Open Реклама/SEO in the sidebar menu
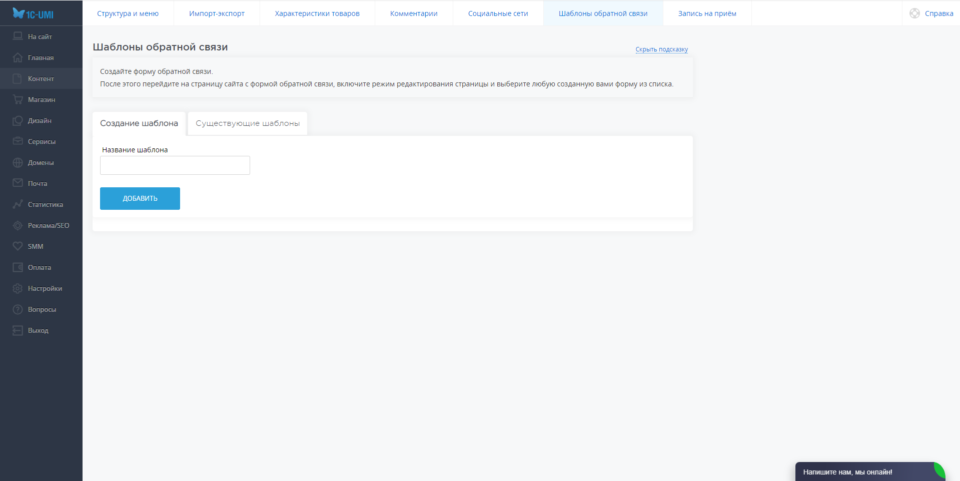Image resolution: width=960 pixels, height=481 pixels. click(x=41, y=225)
